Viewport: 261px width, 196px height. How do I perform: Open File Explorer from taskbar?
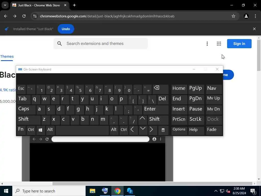pos(92,191)
